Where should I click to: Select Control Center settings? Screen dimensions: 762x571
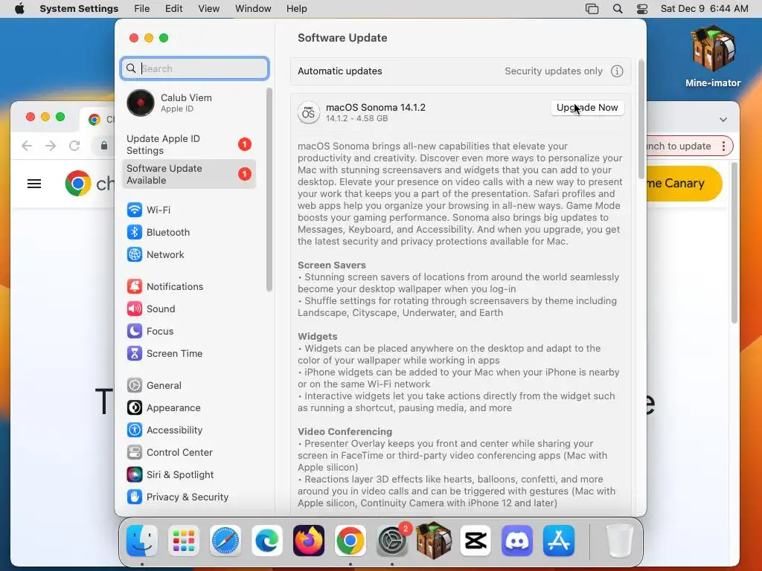tap(190, 453)
